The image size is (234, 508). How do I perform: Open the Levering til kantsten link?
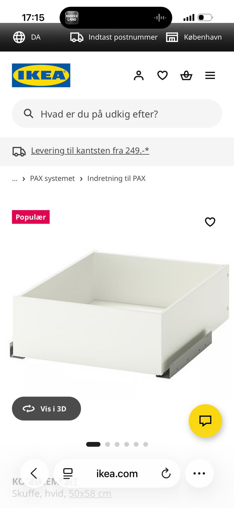(x=90, y=150)
